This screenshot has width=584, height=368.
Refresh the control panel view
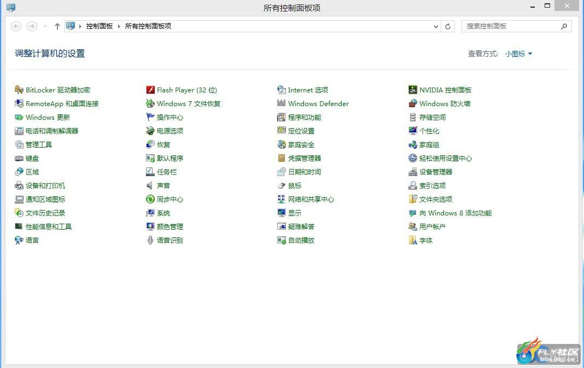(x=448, y=26)
